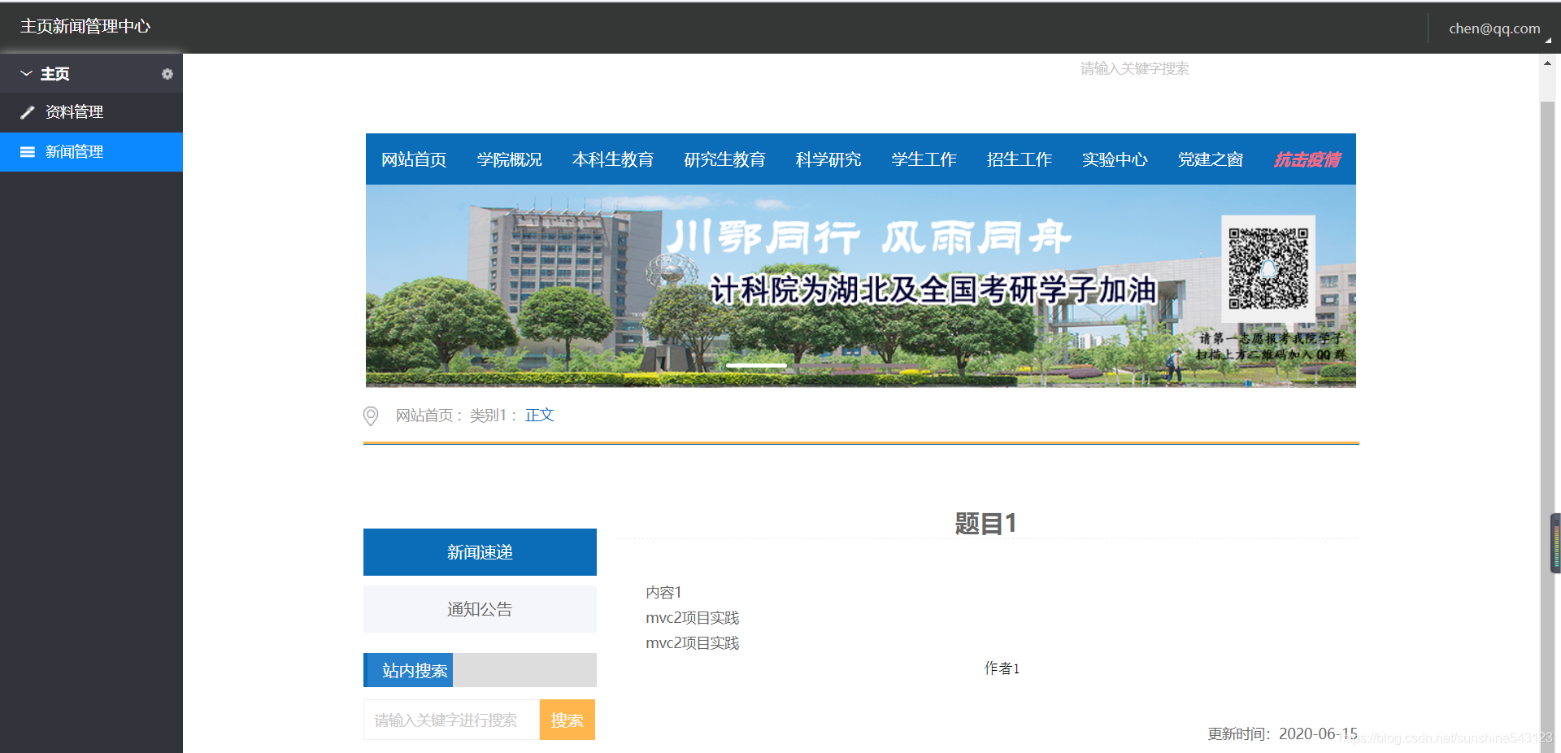Viewport: 1561px width, 753px height.
Task: Open 招生工作 nav item
Action: click(1019, 159)
